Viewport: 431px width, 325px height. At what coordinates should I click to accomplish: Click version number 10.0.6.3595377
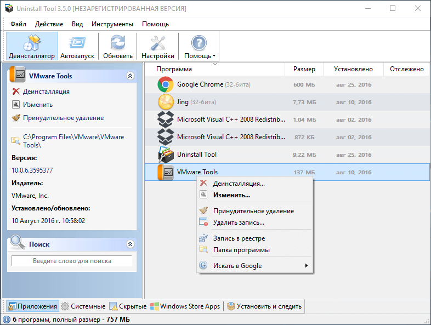coord(32,170)
